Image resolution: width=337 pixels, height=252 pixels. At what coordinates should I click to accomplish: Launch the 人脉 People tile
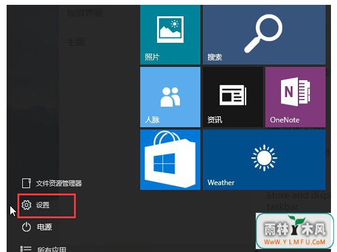click(x=170, y=97)
